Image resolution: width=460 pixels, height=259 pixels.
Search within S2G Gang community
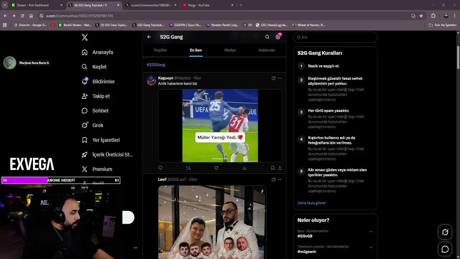coord(267,37)
